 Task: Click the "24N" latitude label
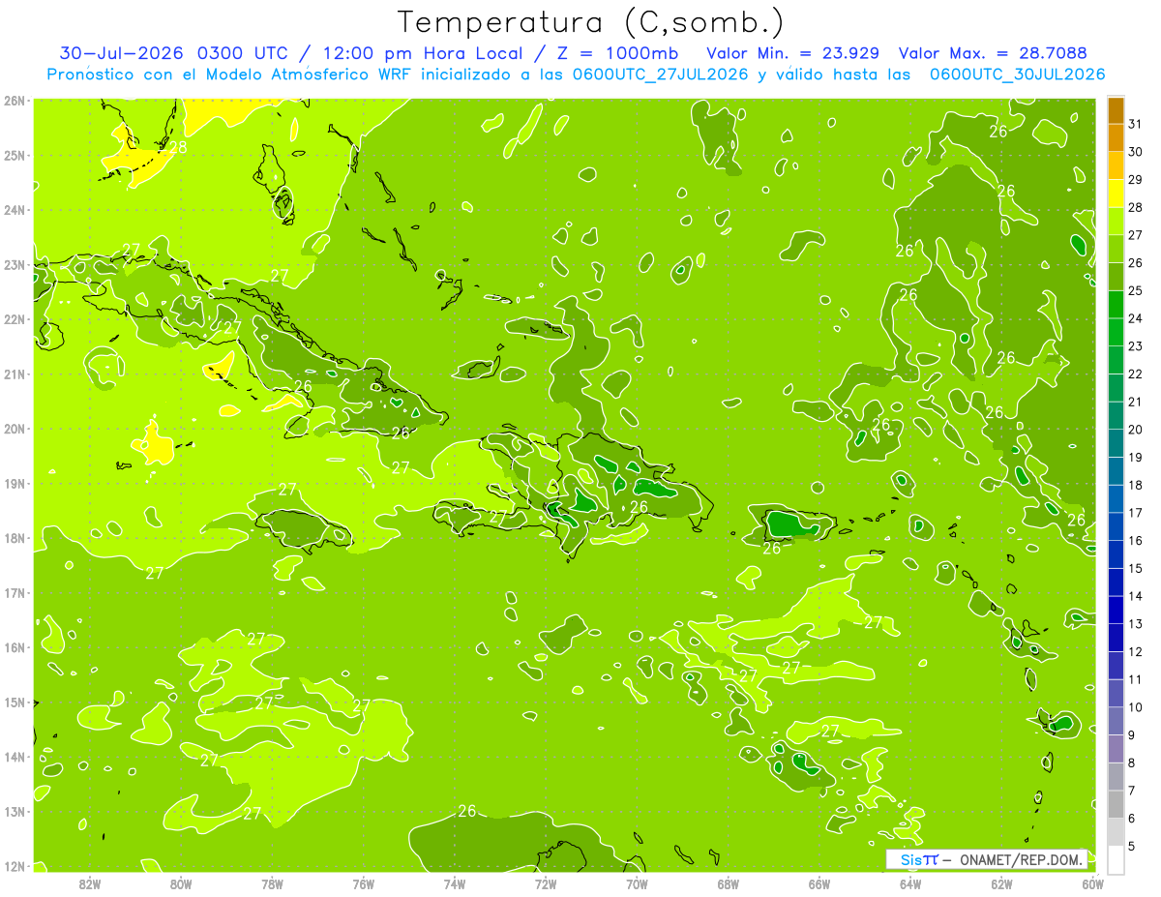[x=14, y=210]
